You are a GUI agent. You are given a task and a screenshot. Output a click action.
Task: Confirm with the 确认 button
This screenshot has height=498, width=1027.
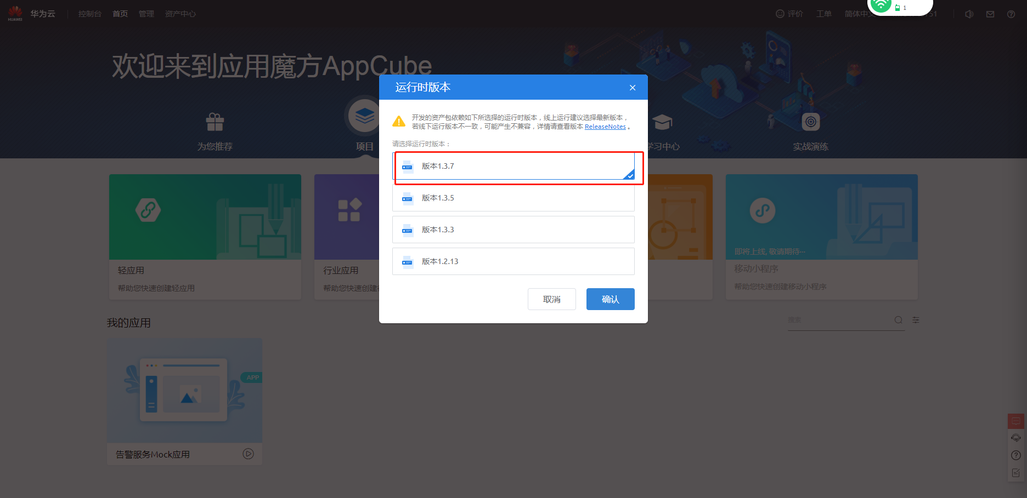tap(611, 299)
